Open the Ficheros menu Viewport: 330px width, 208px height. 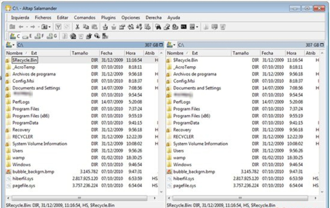pos(43,18)
